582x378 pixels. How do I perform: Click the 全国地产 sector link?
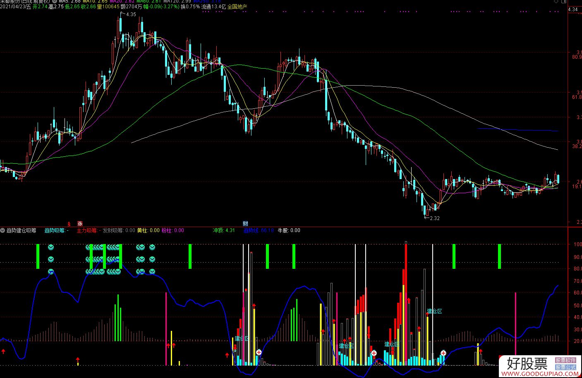(x=237, y=7)
